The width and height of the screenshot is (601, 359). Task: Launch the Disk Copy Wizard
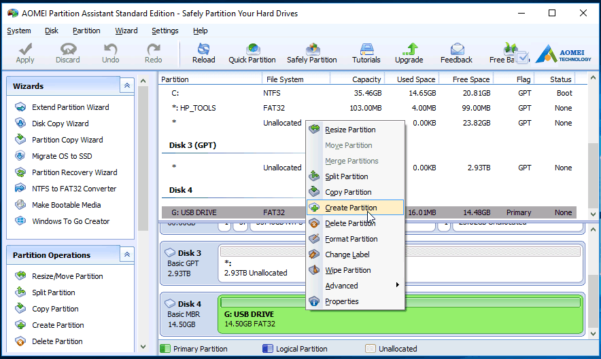tap(61, 124)
